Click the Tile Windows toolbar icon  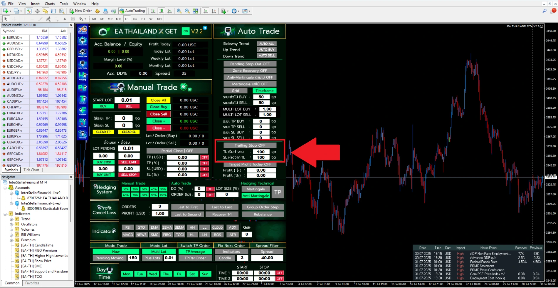tap(195, 11)
